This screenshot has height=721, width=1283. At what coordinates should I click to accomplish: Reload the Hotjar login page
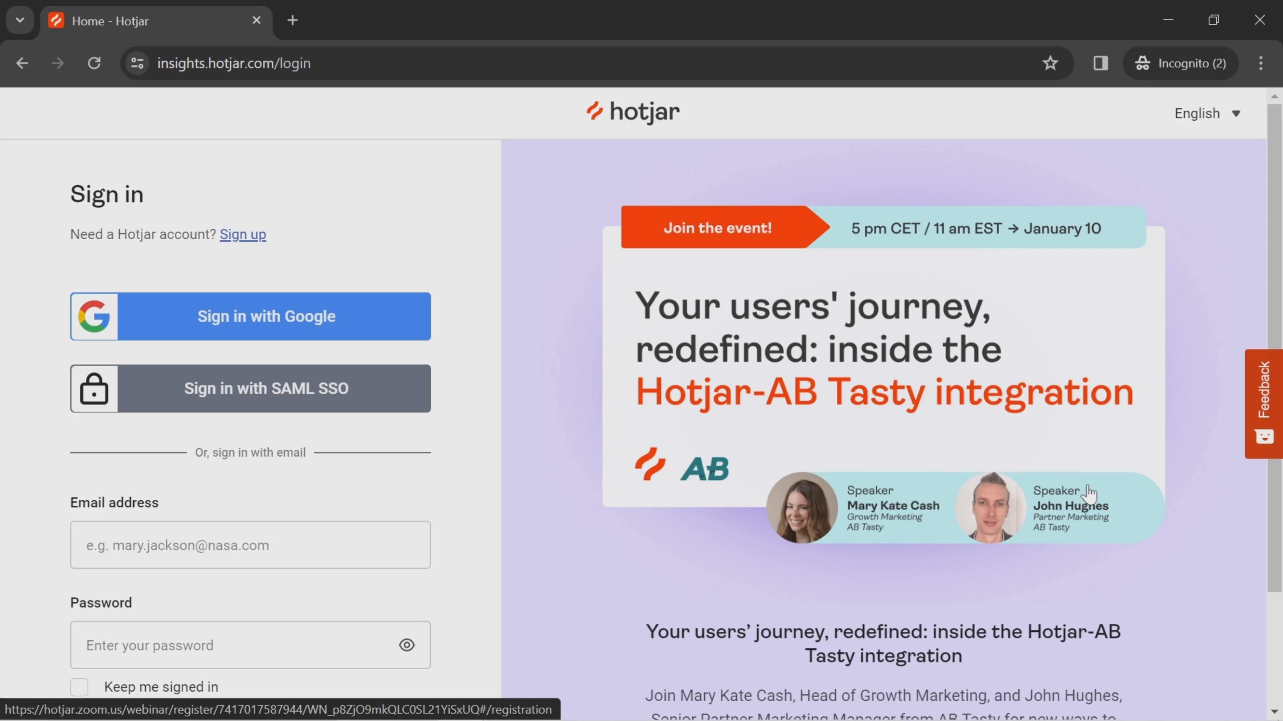[94, 63]
